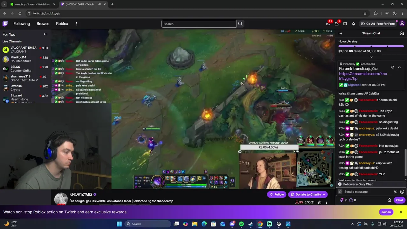Click the Nova Ukraine charity progress bar
The height and width of the screenshot is (229, 407).
click(371, 46)
